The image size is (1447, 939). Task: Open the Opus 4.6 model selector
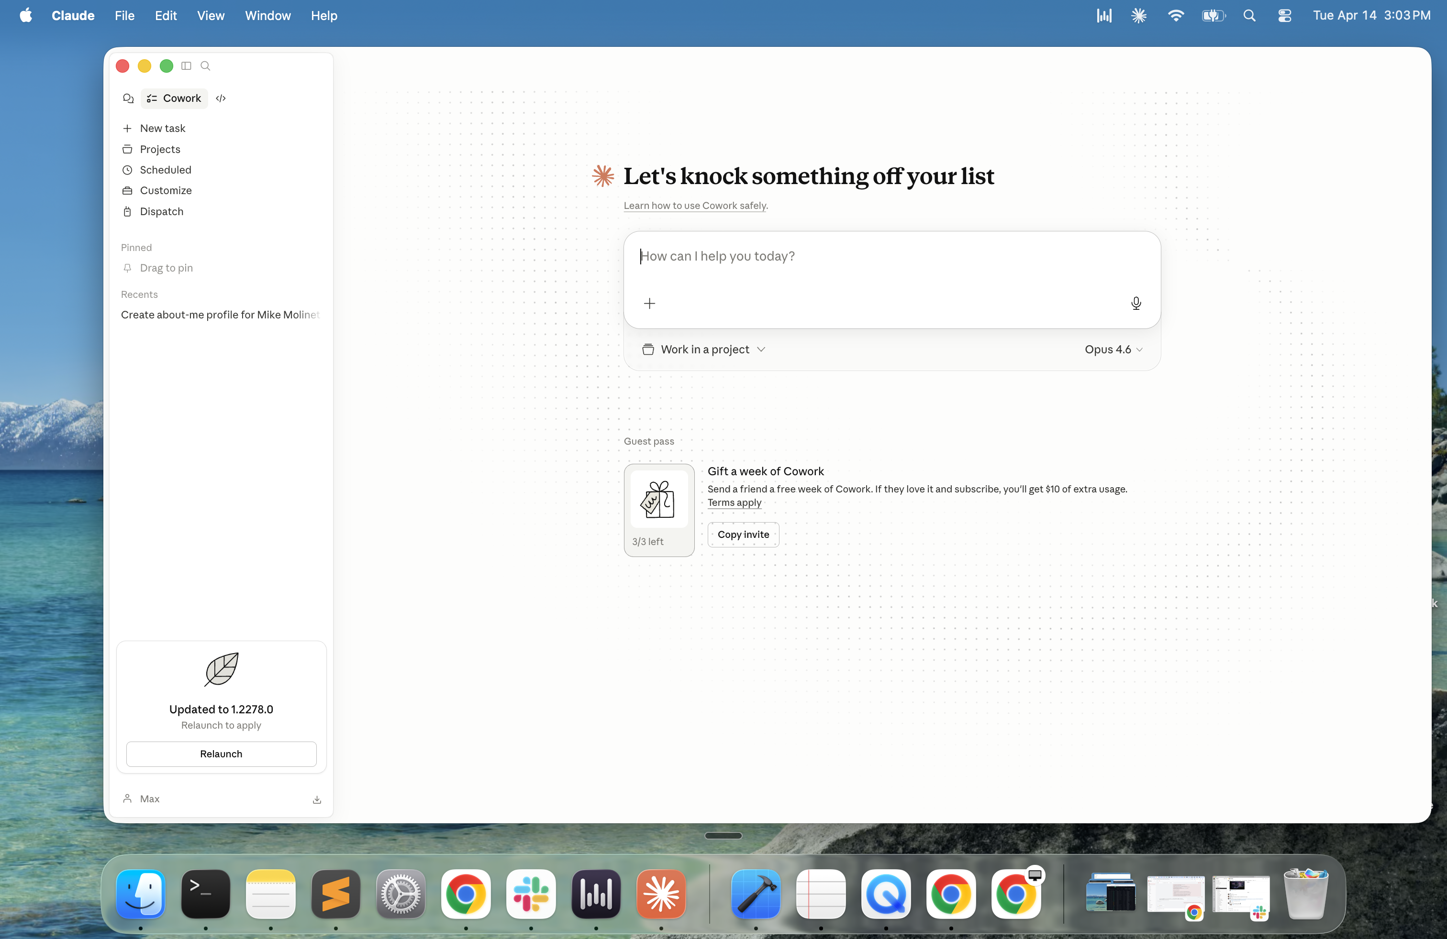tap(1113, 349)
